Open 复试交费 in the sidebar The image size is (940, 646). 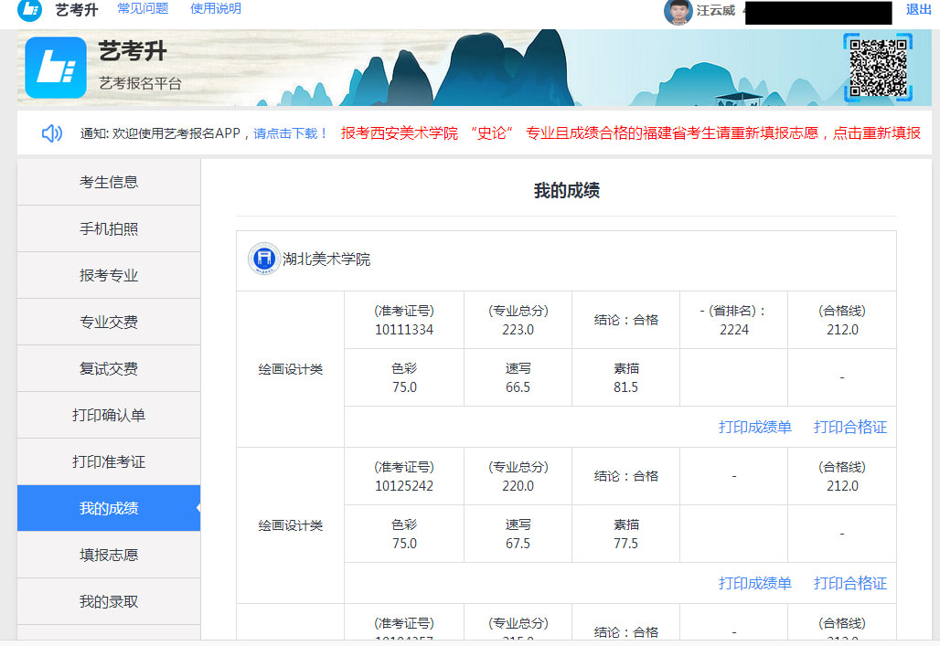[x=109, y=368]
